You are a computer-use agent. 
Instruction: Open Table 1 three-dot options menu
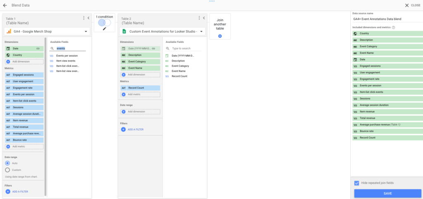click(x=83, y=18)
